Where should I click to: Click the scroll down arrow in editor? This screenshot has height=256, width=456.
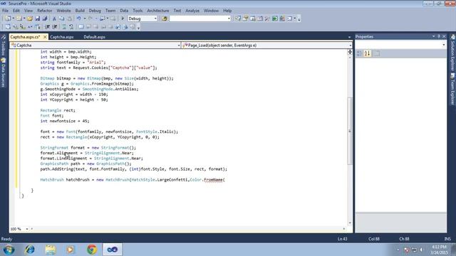(x=350, y=223)
